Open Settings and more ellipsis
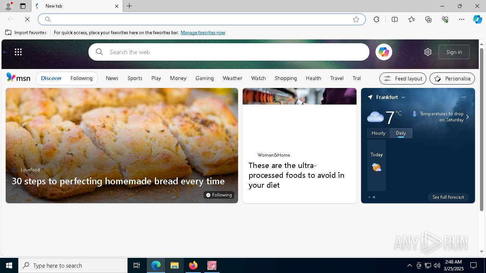 pos(462,19)
